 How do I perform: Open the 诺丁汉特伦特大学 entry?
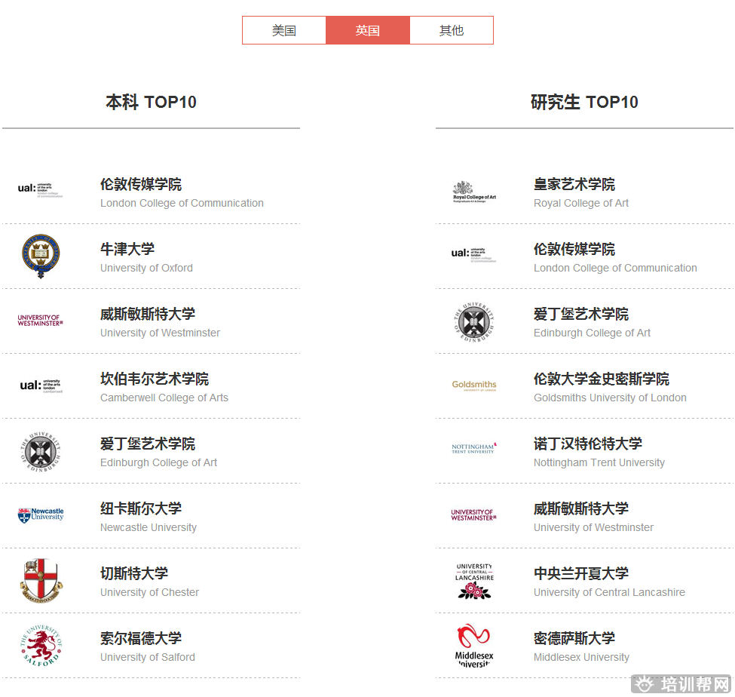(588, 444)
